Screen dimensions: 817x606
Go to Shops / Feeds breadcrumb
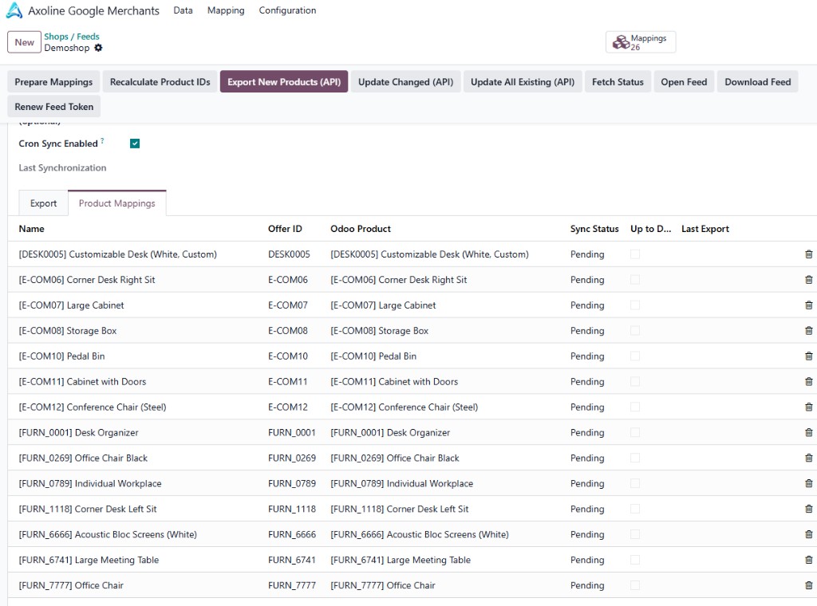click(71, 37)
